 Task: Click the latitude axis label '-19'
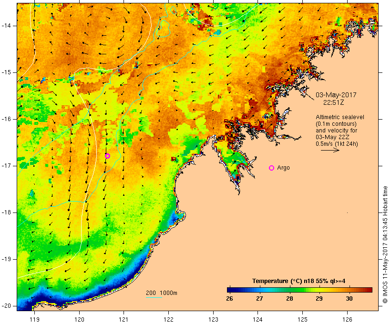[x=6, y=259]
